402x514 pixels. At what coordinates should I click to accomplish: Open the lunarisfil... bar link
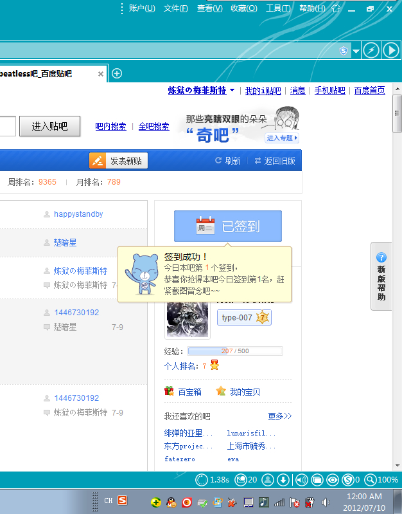click(252, 434)
